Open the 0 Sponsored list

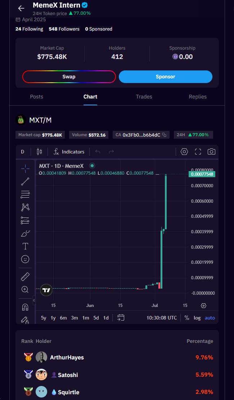(99, 29)
